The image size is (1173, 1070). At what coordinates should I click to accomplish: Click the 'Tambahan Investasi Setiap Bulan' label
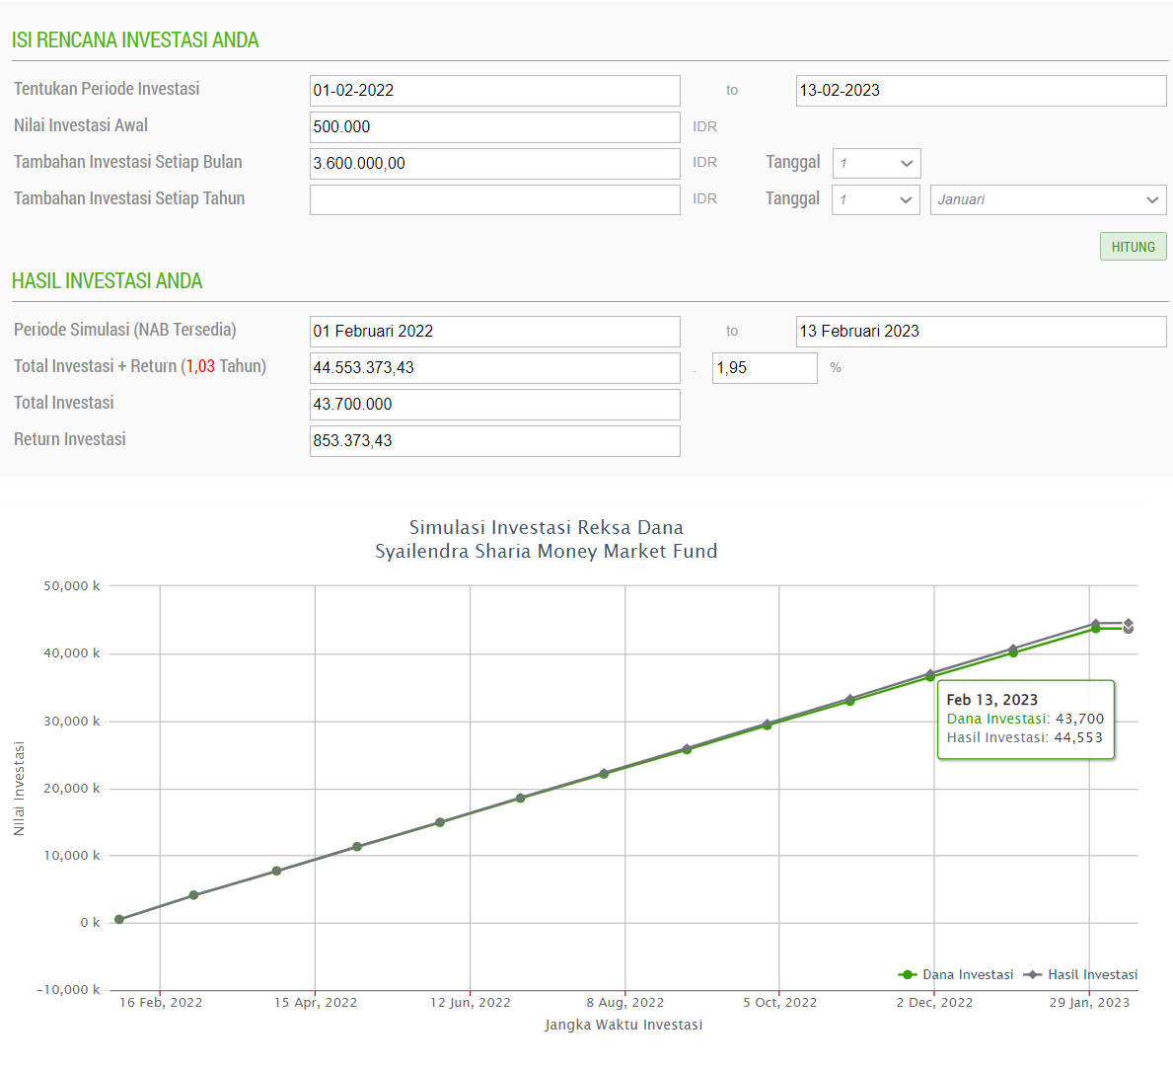pyautogui.click(x=128, y=162)
